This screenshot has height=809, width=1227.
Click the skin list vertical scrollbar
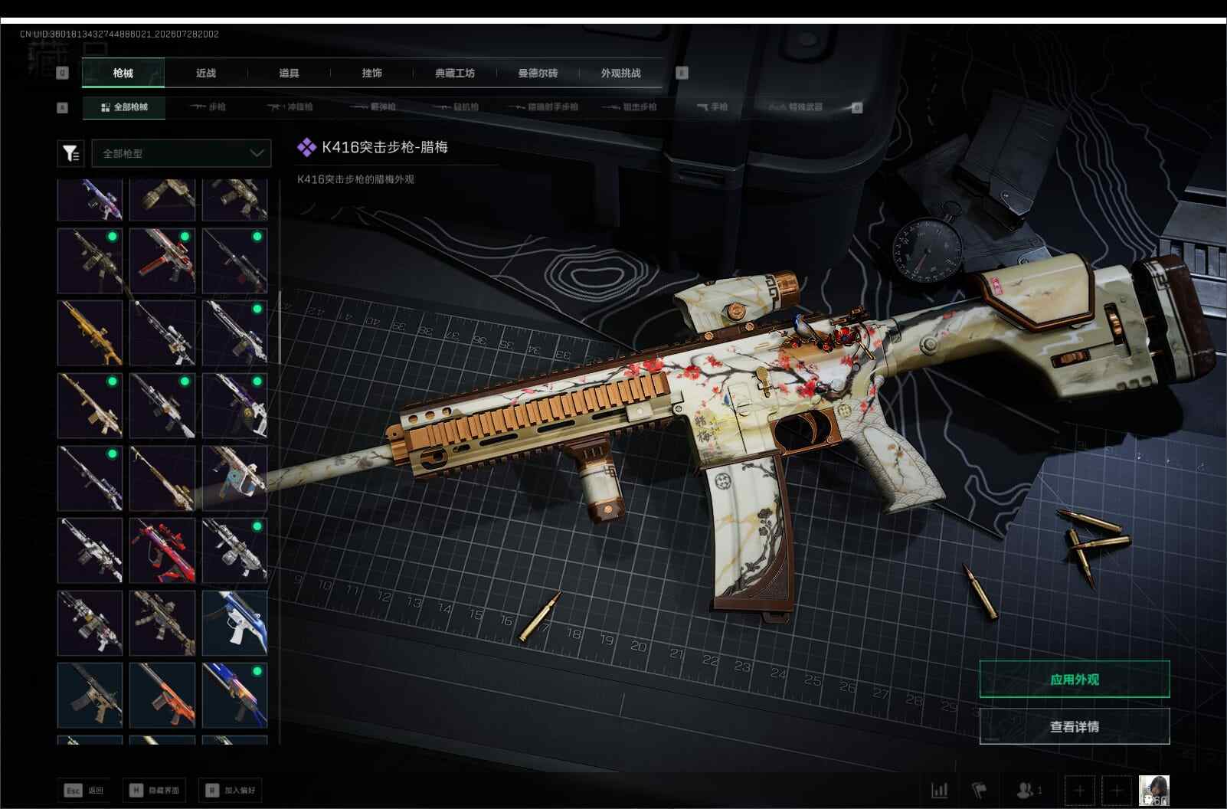coord(280,326)
